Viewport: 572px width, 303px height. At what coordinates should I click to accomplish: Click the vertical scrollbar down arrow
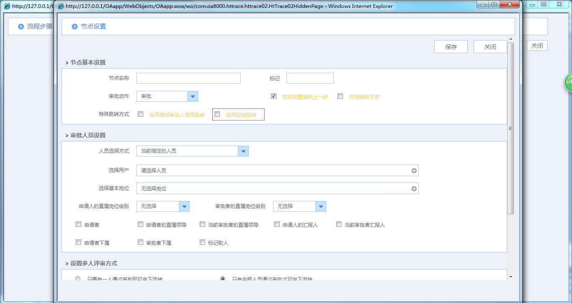(x=510, y=277)
